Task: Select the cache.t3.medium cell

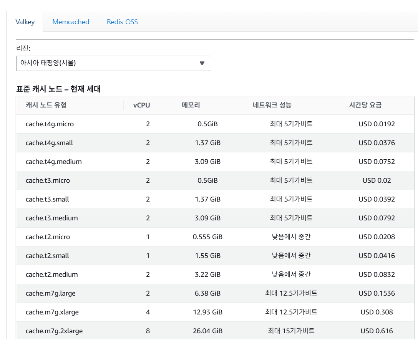Action: (52, 218)
